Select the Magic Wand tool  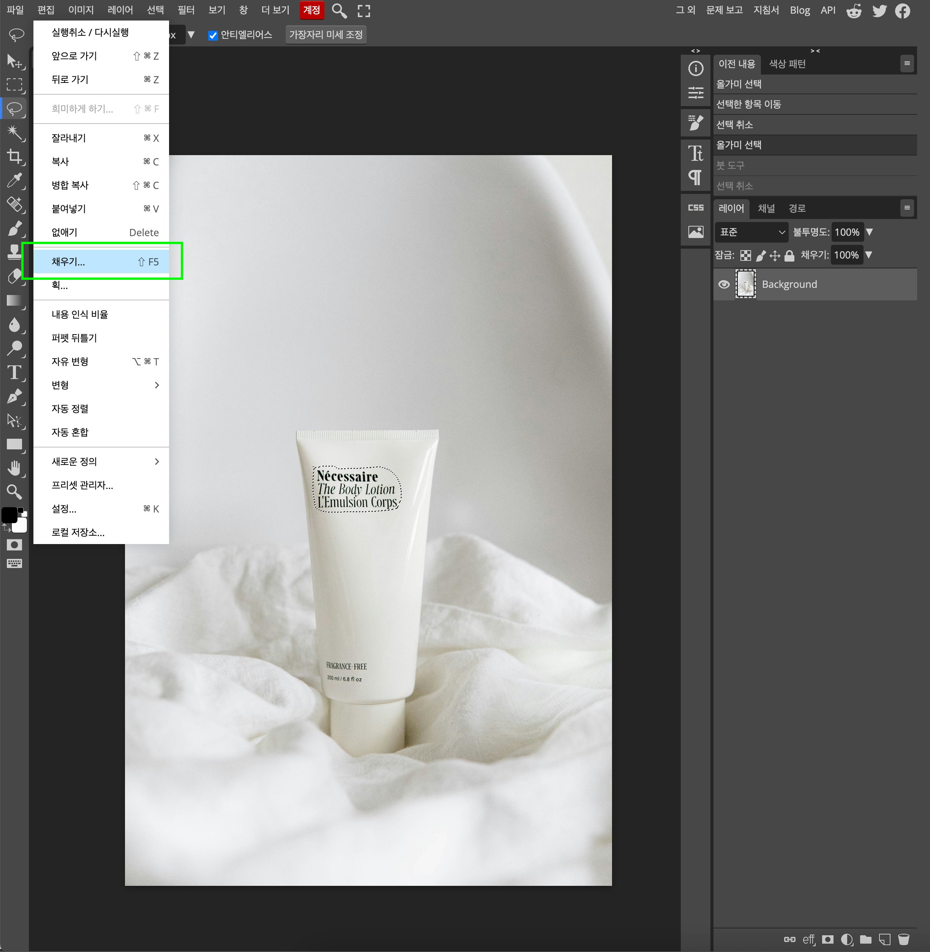pyautogui.click(x=14, y=132)
